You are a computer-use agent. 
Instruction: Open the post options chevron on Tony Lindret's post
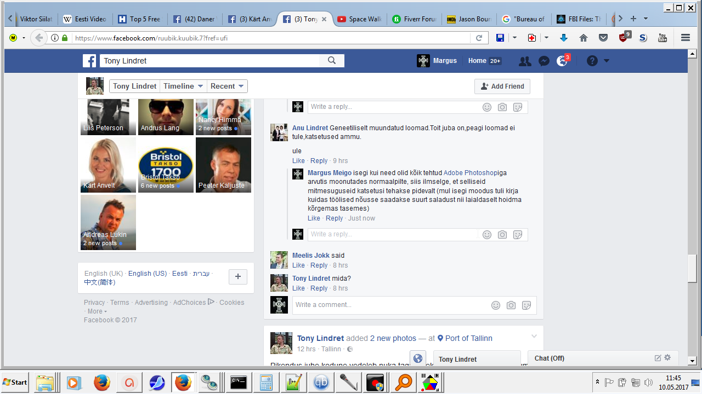[534, 337]
